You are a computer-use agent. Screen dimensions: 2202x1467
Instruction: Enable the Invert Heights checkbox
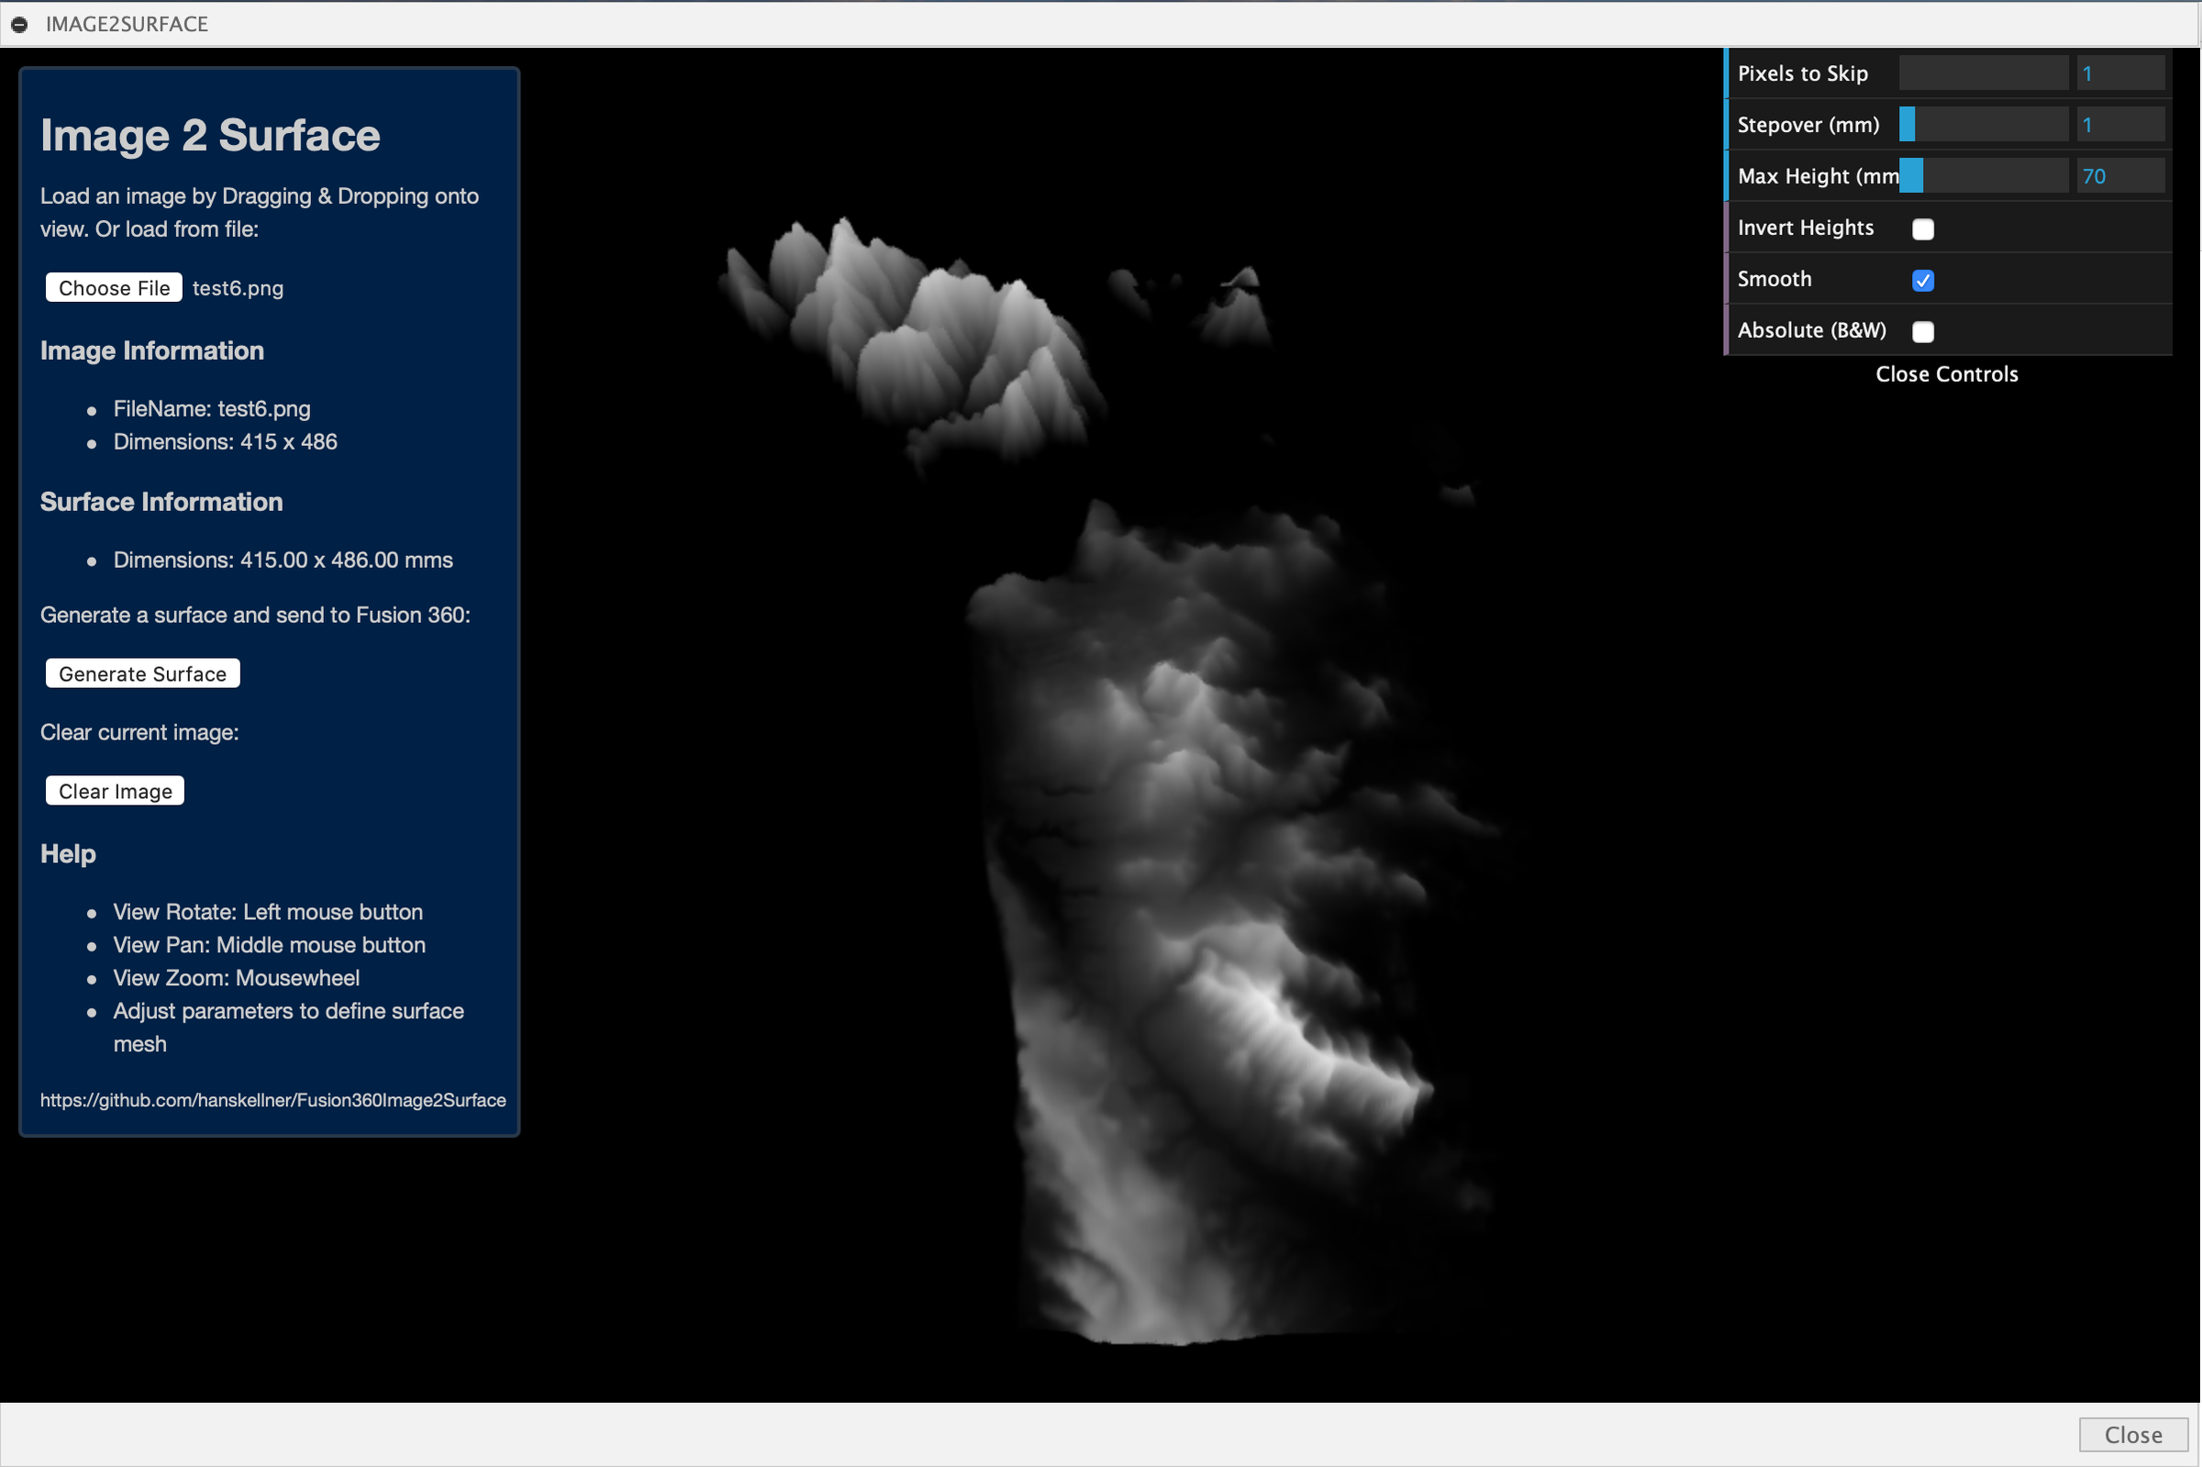pos(1922,229)
